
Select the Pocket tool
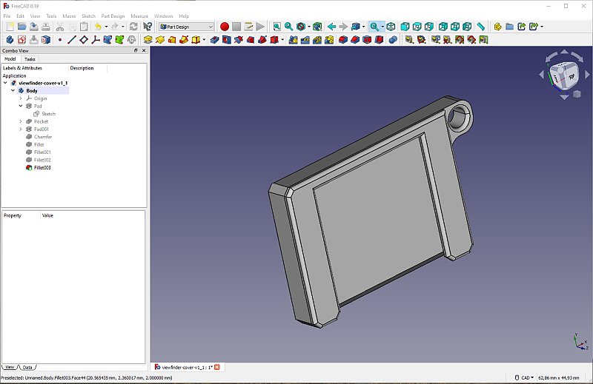coord(214,40)
